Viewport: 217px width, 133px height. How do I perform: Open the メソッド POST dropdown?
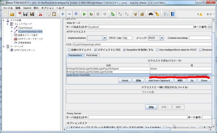(162, 38)
